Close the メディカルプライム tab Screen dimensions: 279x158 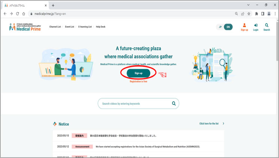point(46,6)
